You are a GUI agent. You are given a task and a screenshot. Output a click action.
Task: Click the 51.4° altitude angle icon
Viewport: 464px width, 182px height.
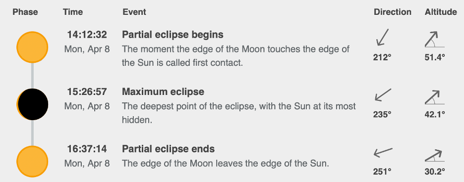tap(435, 40)
